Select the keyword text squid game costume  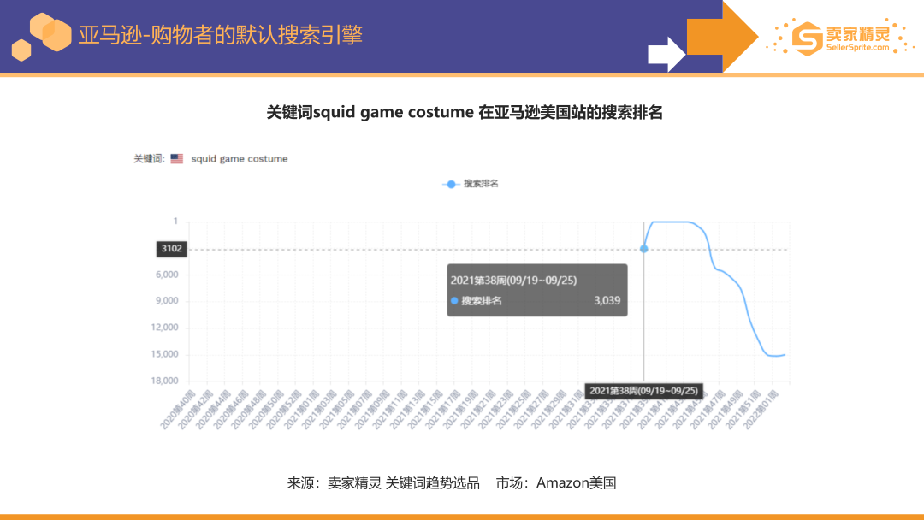coord(240,159)
